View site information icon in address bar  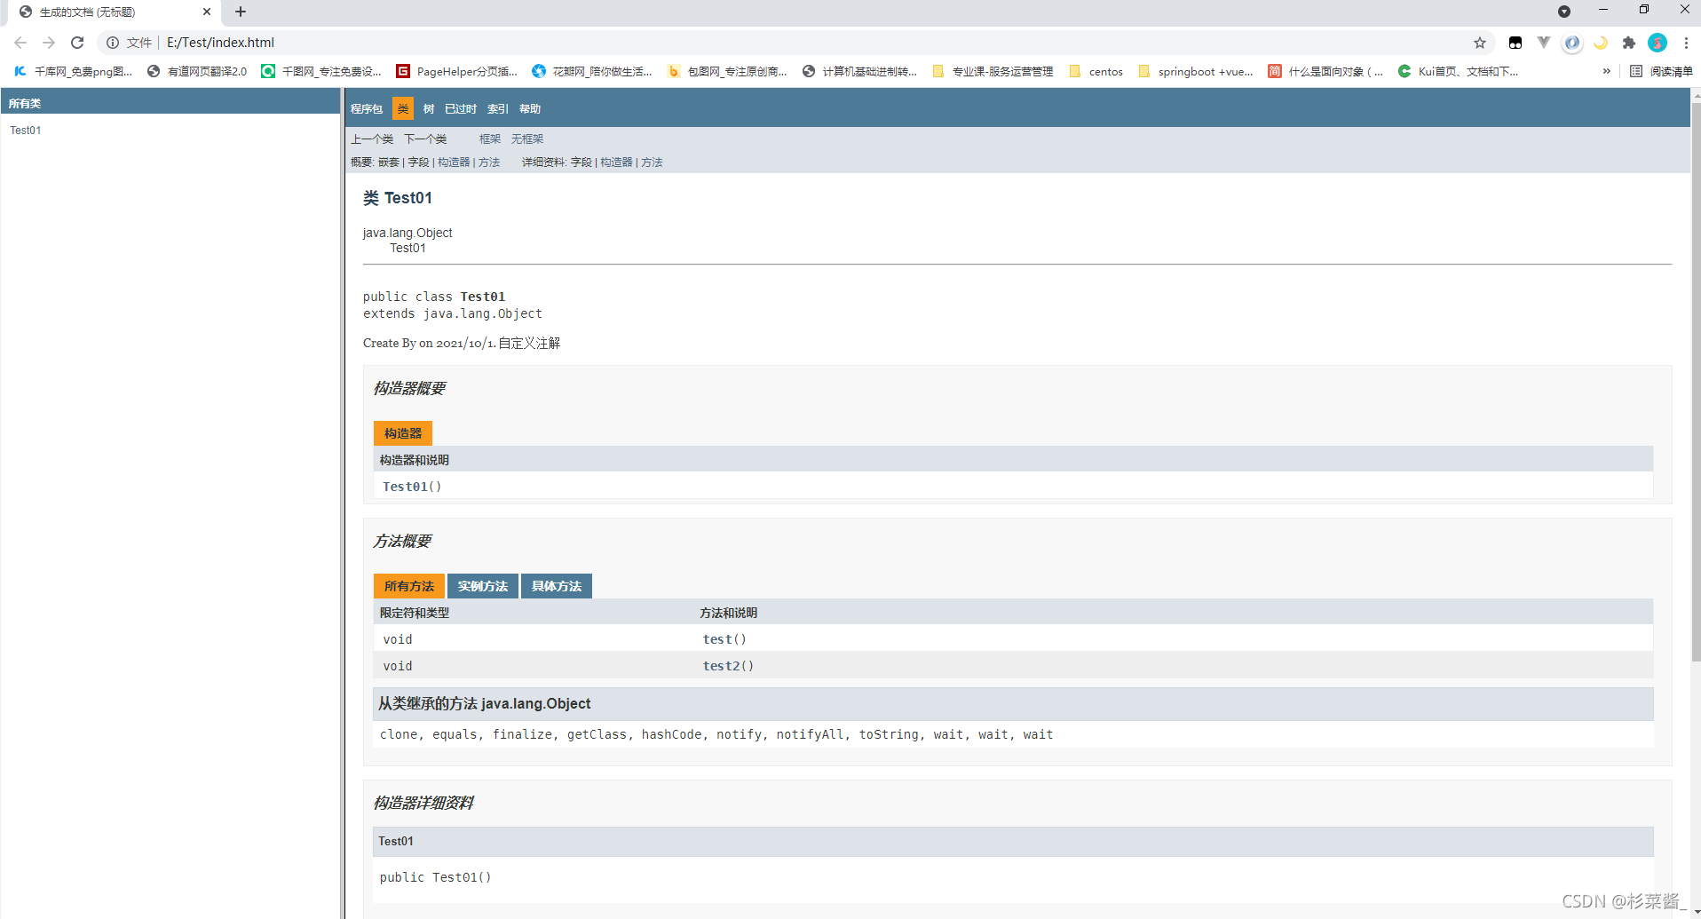pos(113,43)
